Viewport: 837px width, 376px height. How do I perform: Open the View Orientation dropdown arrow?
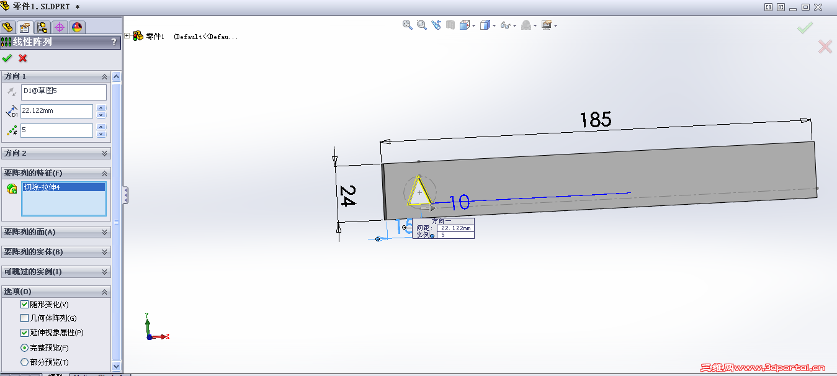click(473, 25)
